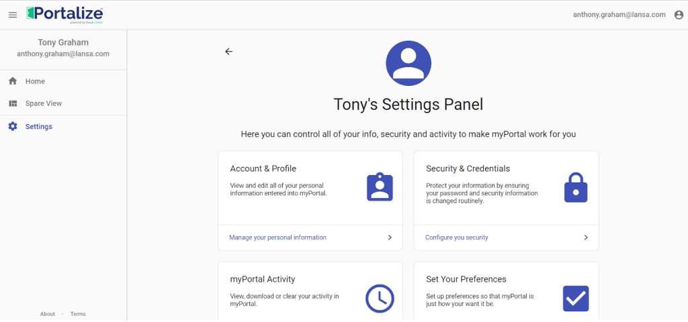Viewport: 688px width, 322px height.
Task: Click the large profile avatar circle
Action: [408, 63]
